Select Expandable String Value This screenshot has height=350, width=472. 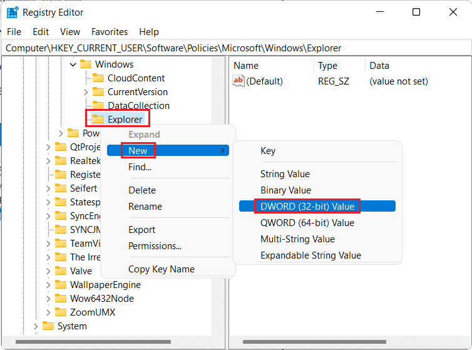coord(317,255)
